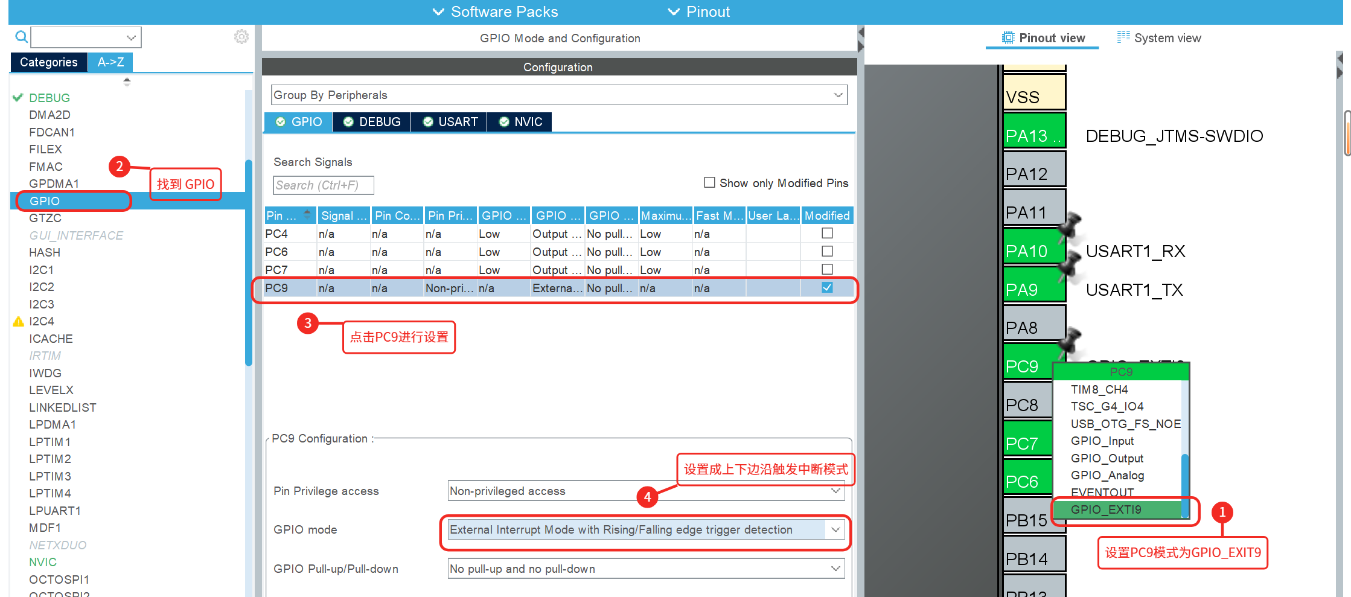Click the System view grid icon
Viewport: 1351px width, 597px height.
pyautogui.click(x=1123, y=37)
